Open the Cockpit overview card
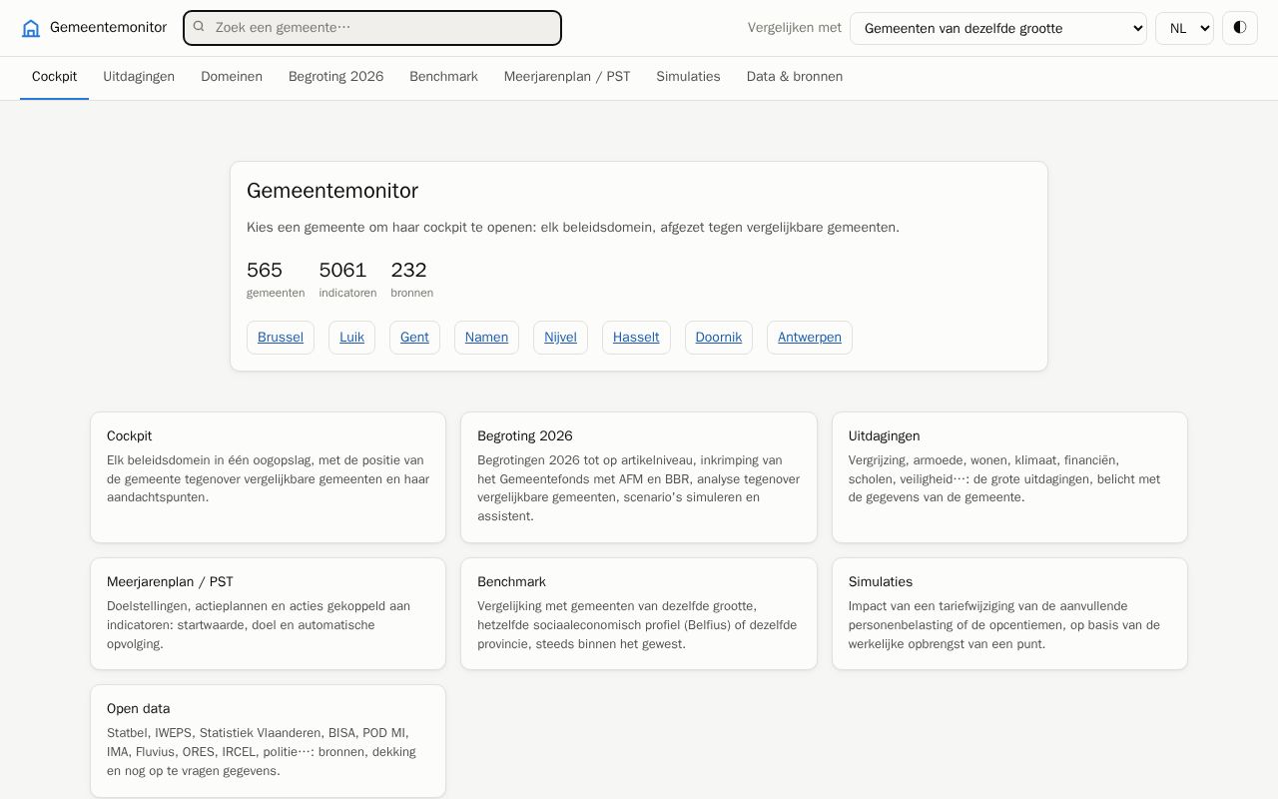1278x799 pixels. 268,477
